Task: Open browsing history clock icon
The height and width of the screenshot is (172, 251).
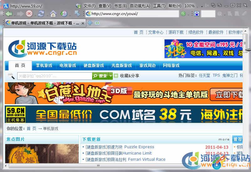Action: [64, 14]
